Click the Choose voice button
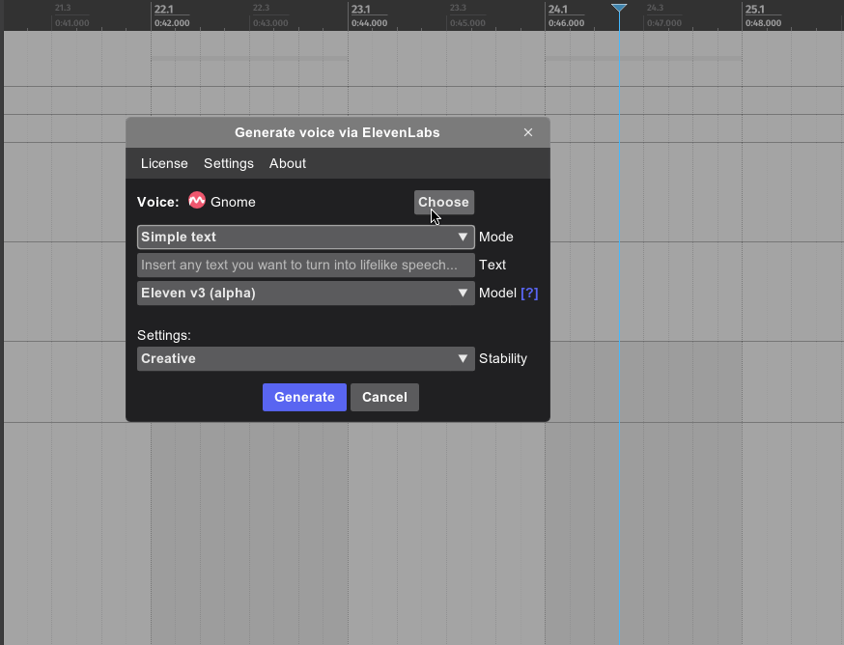This screenshot has height=645, width=844. tap(443, 202)
